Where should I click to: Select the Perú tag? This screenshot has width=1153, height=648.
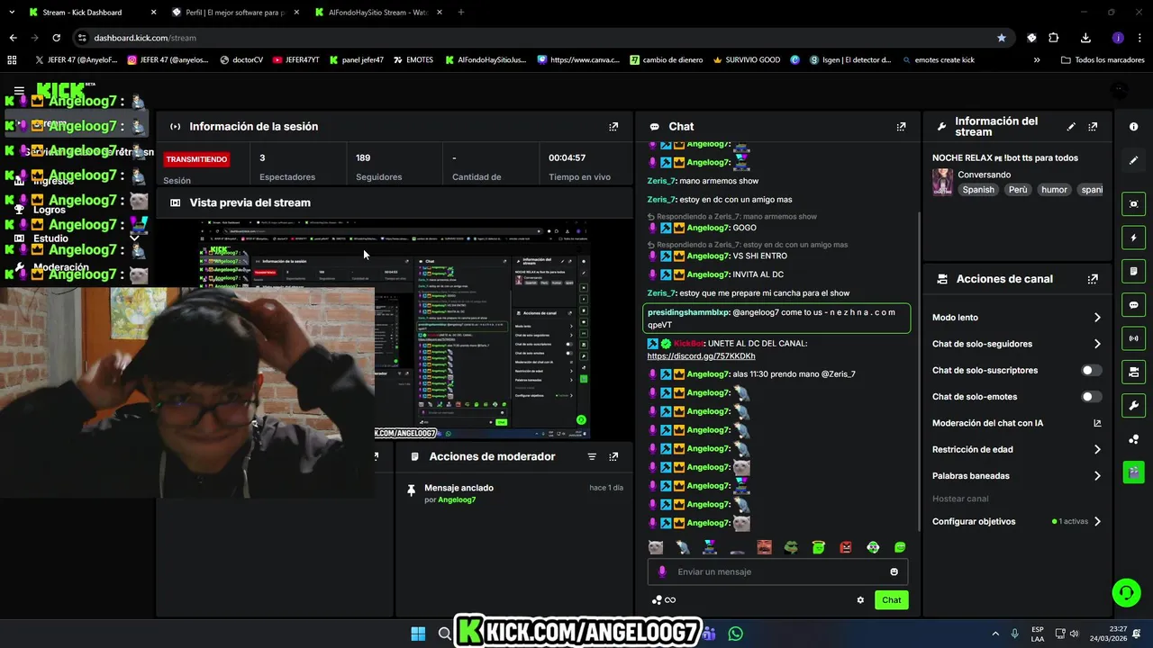pyautogui.click(x=1018, y=190)
